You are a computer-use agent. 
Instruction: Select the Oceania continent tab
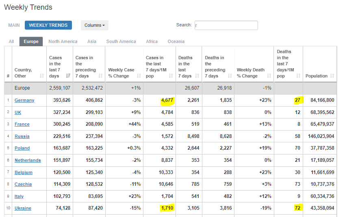coord(176,41)
